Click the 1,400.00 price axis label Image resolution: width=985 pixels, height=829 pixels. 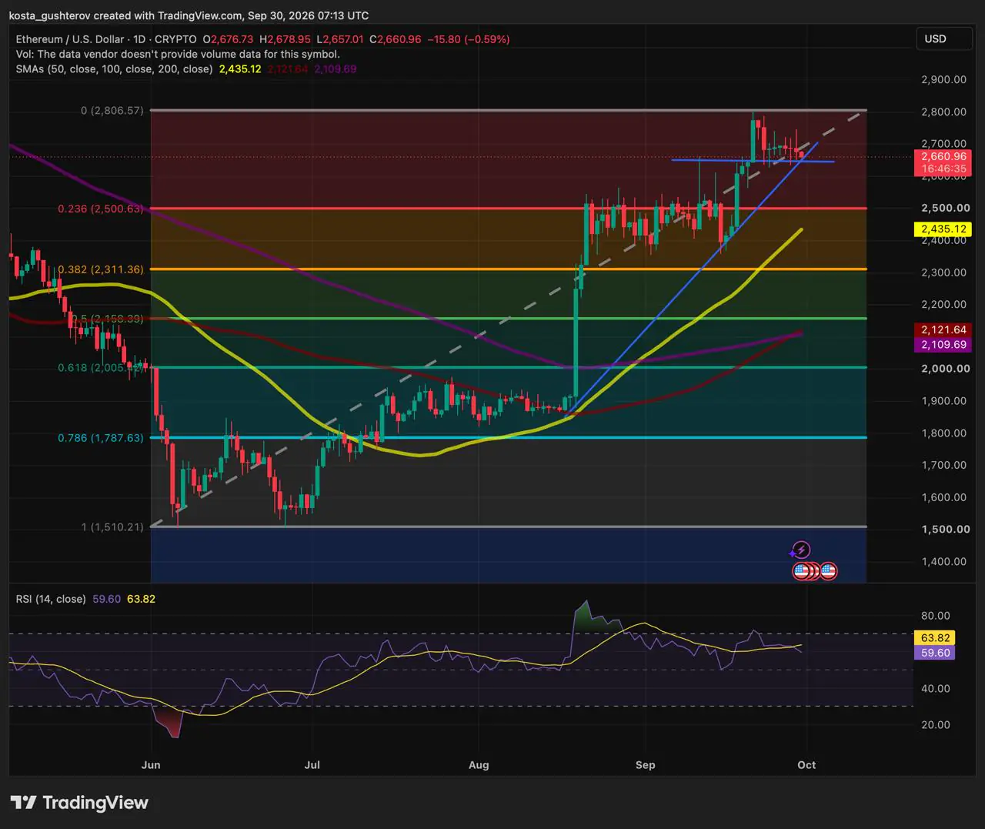tap(943, 562)
